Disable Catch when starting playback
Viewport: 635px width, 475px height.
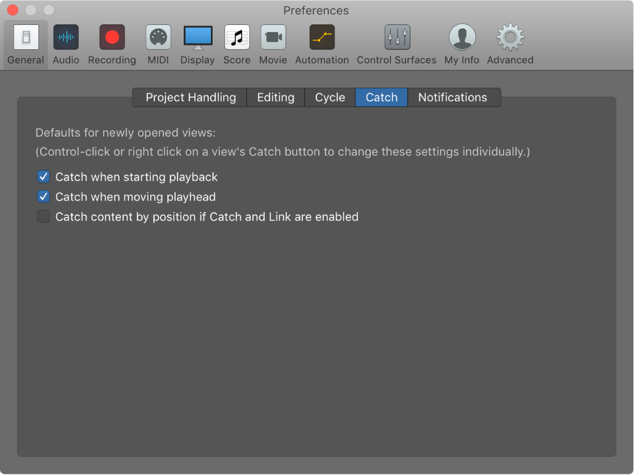click(x=43, y=177)
